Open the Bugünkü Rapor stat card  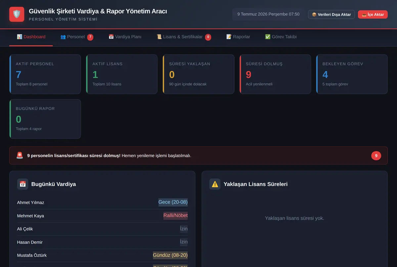coord(45,119)
